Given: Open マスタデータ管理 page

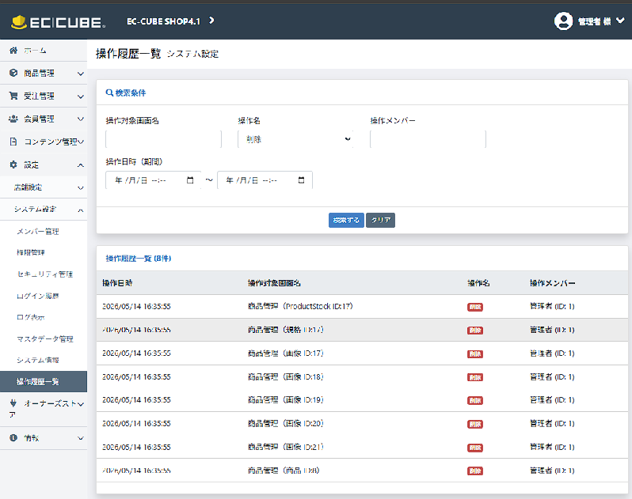Looking at the screenshot, I should pyautogui.click(x=44, y=338).
